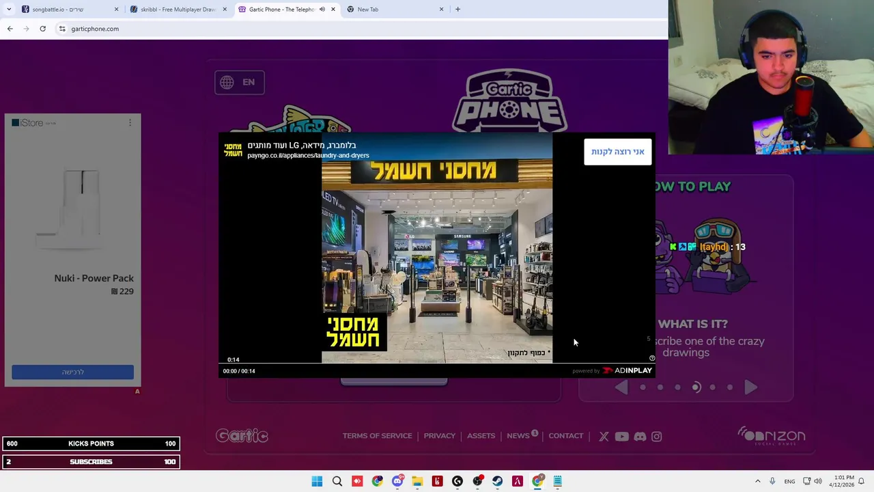874x492 pixels.
Task: View site information icon in address bar
Action: coord(62,29)
